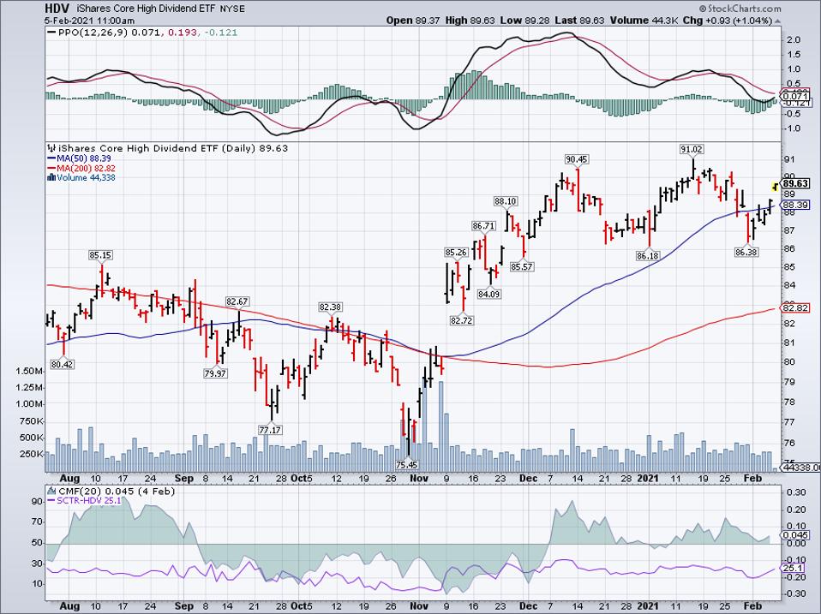Click the Open 89.37 value

pyautogui.click(x=413, y=21)
